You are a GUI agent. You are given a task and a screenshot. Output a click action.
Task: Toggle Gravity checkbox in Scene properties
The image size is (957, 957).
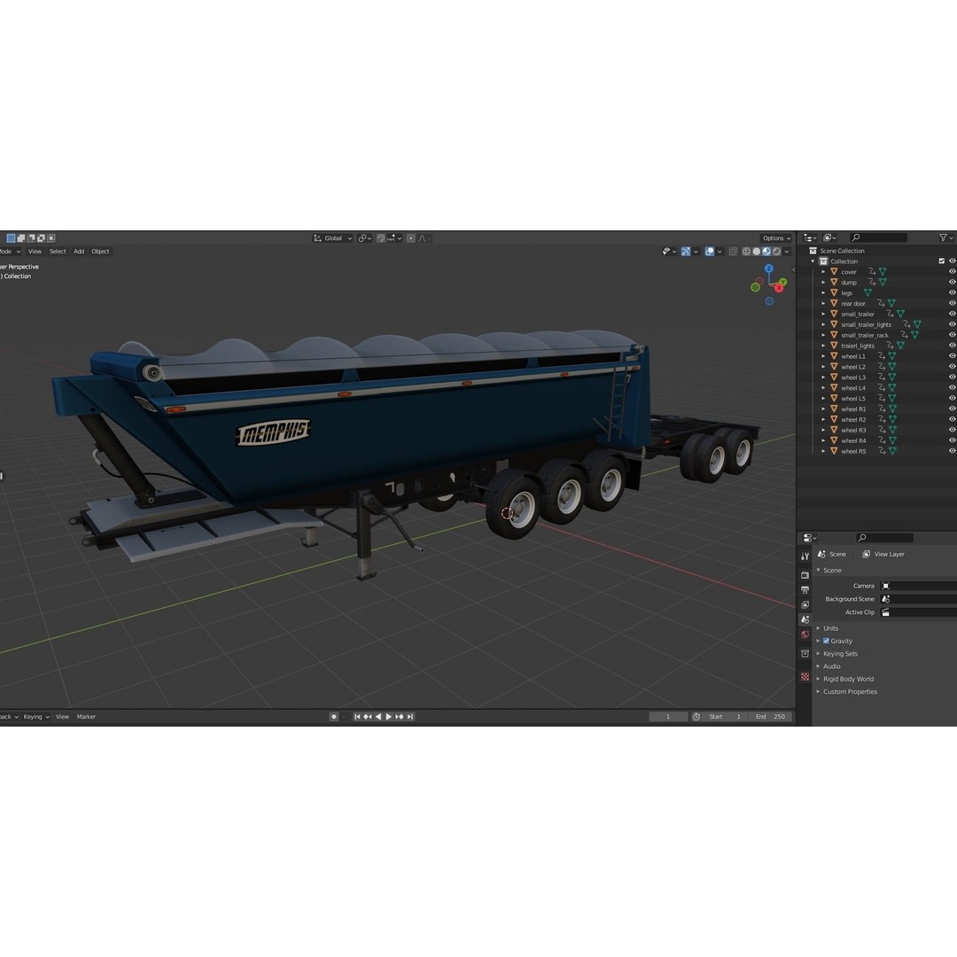pyautogui.click(x=826, y=641)
